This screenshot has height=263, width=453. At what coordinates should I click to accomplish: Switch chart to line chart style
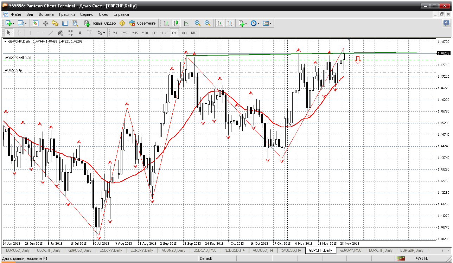(x=186, y=23)
